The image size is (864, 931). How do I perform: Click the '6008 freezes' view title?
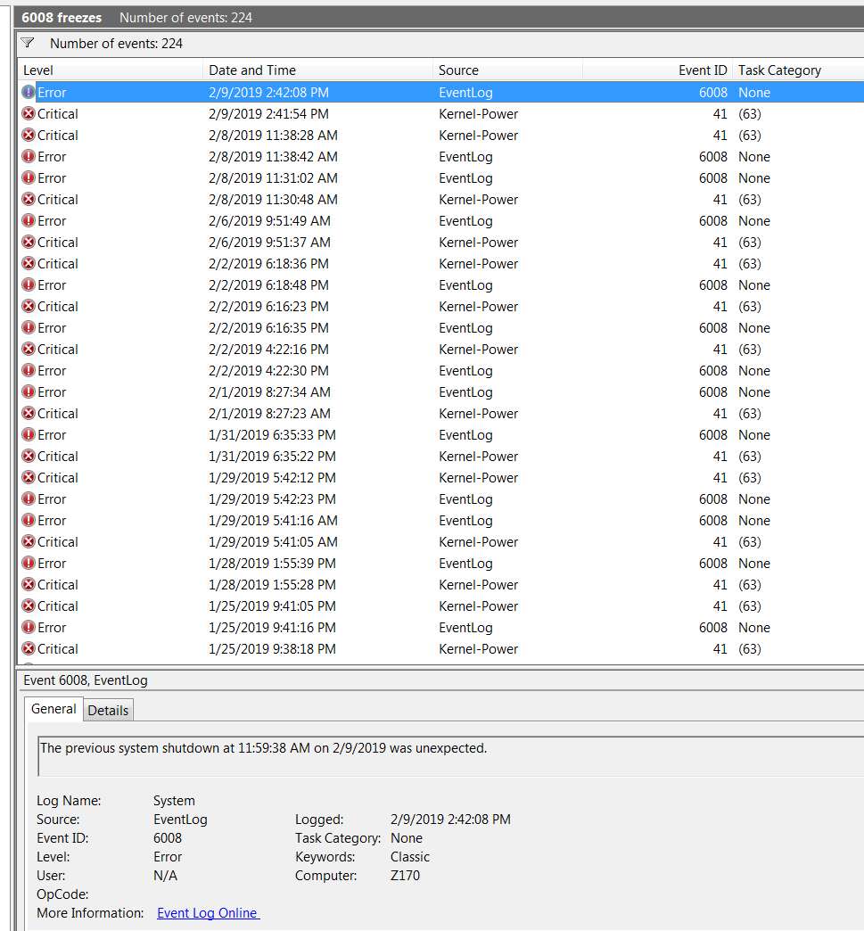coord(62,17)
